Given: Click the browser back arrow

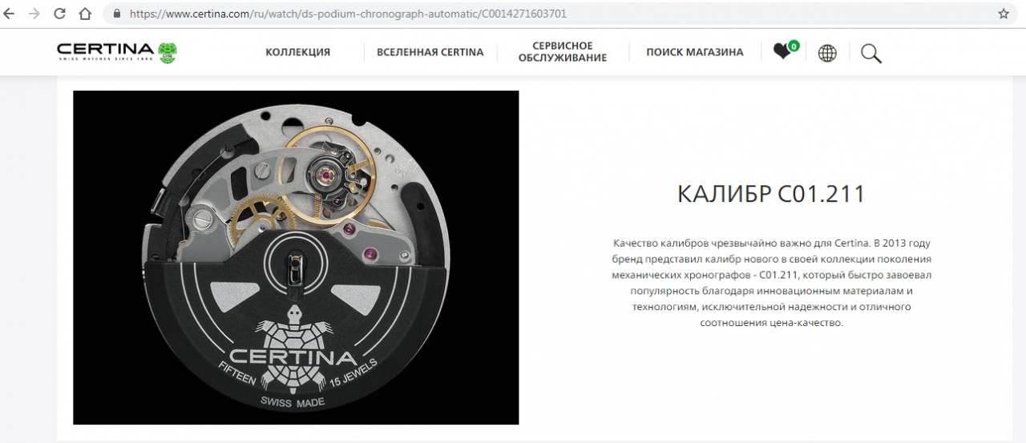Looking at the screenshot, I should (10, 14).
